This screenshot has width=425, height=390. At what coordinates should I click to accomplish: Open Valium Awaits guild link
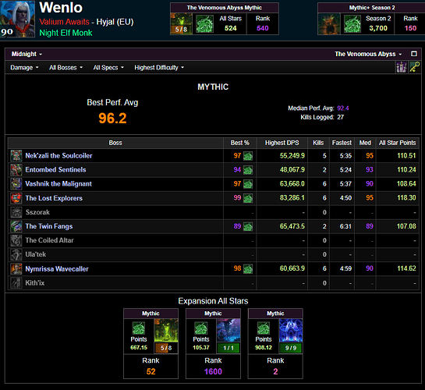click(64, 22)
